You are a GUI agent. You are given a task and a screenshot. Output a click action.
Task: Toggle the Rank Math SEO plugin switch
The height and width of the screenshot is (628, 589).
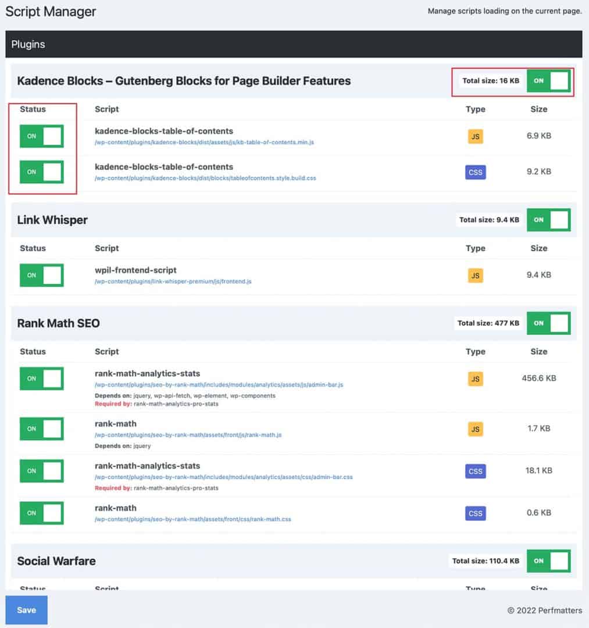(x=548, y=323)
